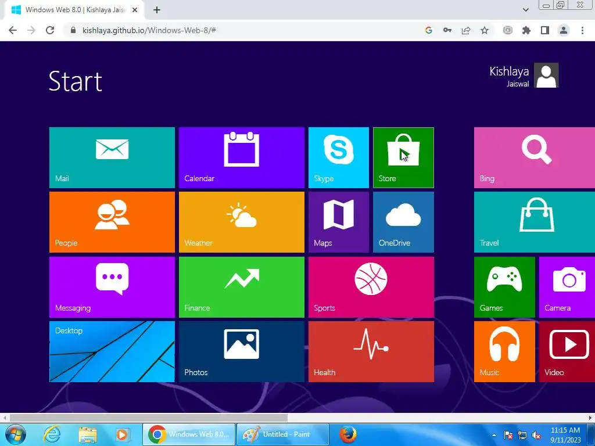Open the Sports tile
Viewport: 595px width, 446px height.
click(371, 287)
